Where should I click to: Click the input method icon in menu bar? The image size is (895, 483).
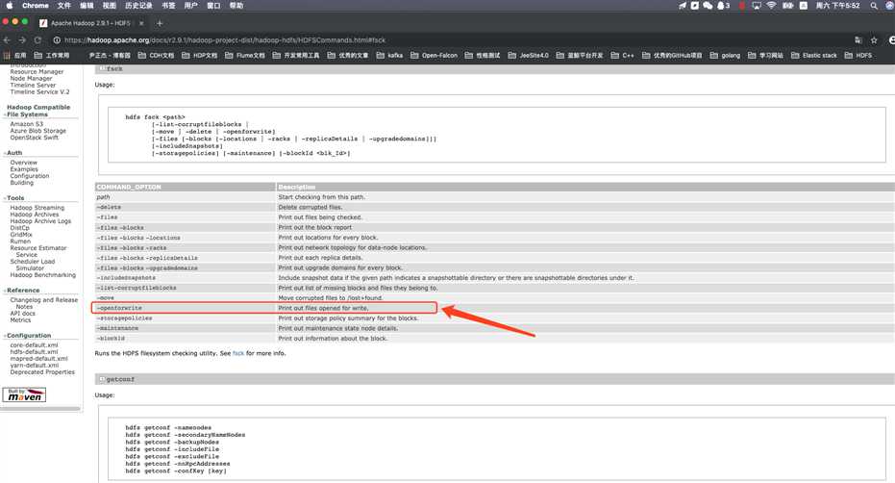tap(803, 5)
